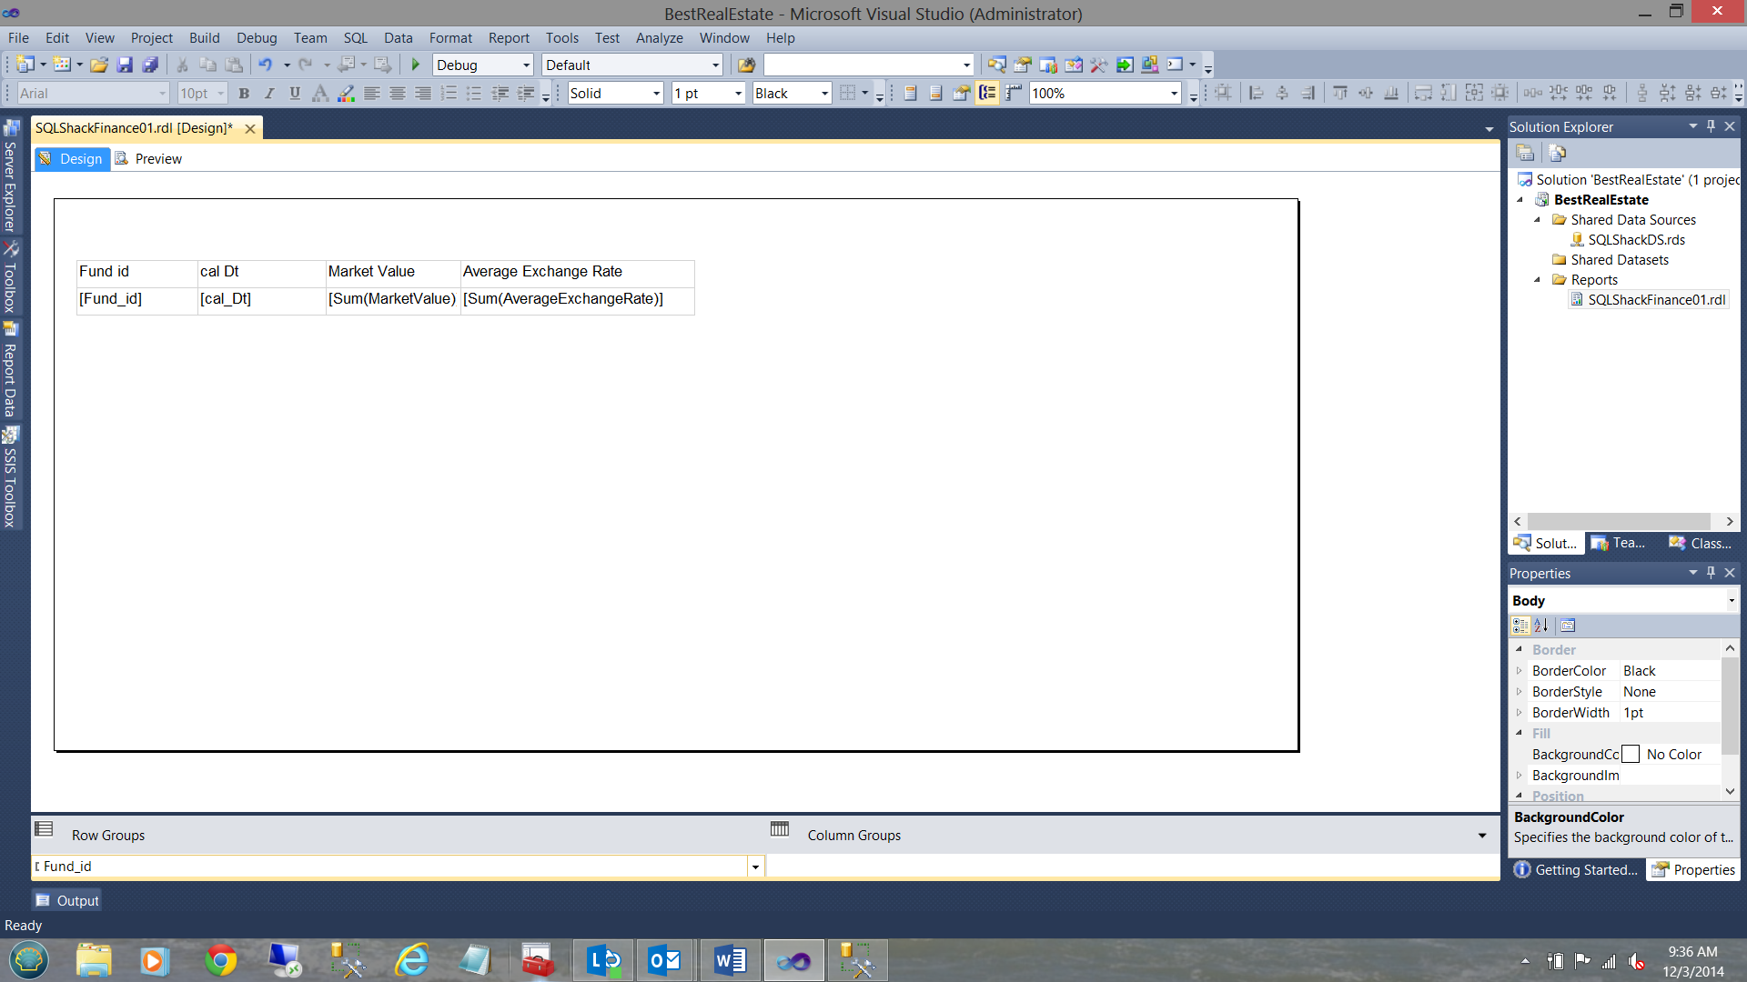Toggle the ruler display button
The width and height of the screenshot is (1747, 982).
click(1013, 93)
